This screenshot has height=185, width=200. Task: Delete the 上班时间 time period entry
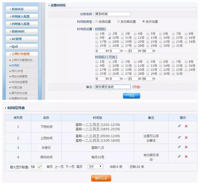[x=186, y=137]
